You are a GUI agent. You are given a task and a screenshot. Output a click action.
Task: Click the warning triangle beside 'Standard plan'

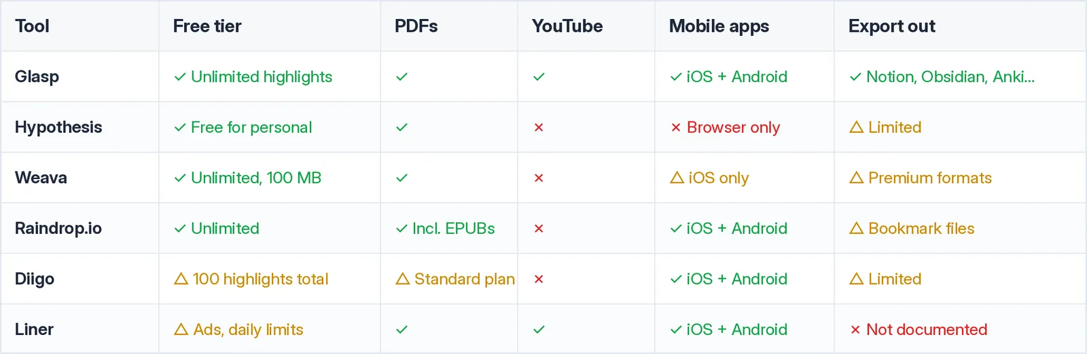point(402,279)
